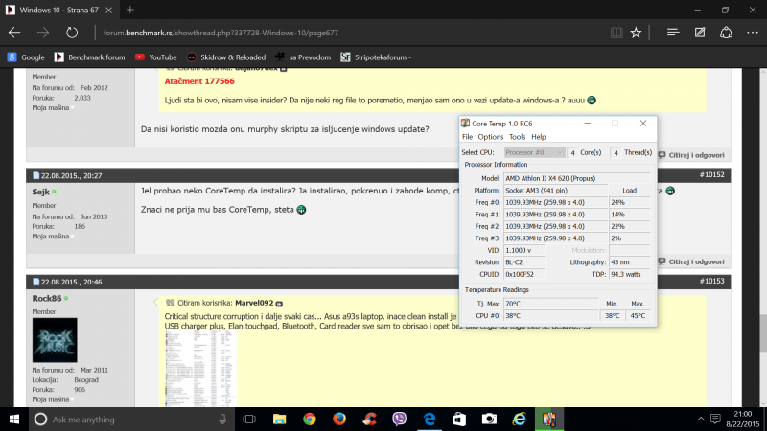This screenshot has height=431, width=767.
Task: Open Edge More actions ellipsis
Action: (x=753, y=33)
